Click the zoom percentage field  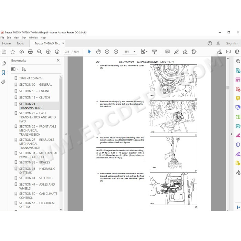click(x=127, y=52)
